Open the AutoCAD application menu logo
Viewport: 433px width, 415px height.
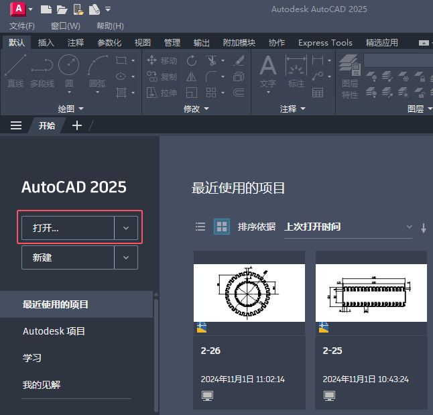(x=18, y=9)
